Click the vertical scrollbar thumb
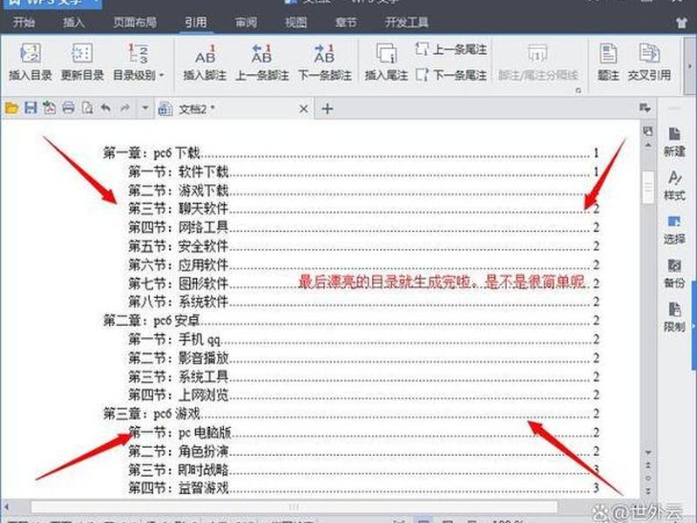This screenshot has height=523, width=697. coord(648,187)
